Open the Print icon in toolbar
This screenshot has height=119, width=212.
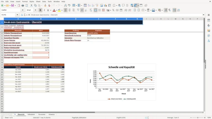coord(23,6)
